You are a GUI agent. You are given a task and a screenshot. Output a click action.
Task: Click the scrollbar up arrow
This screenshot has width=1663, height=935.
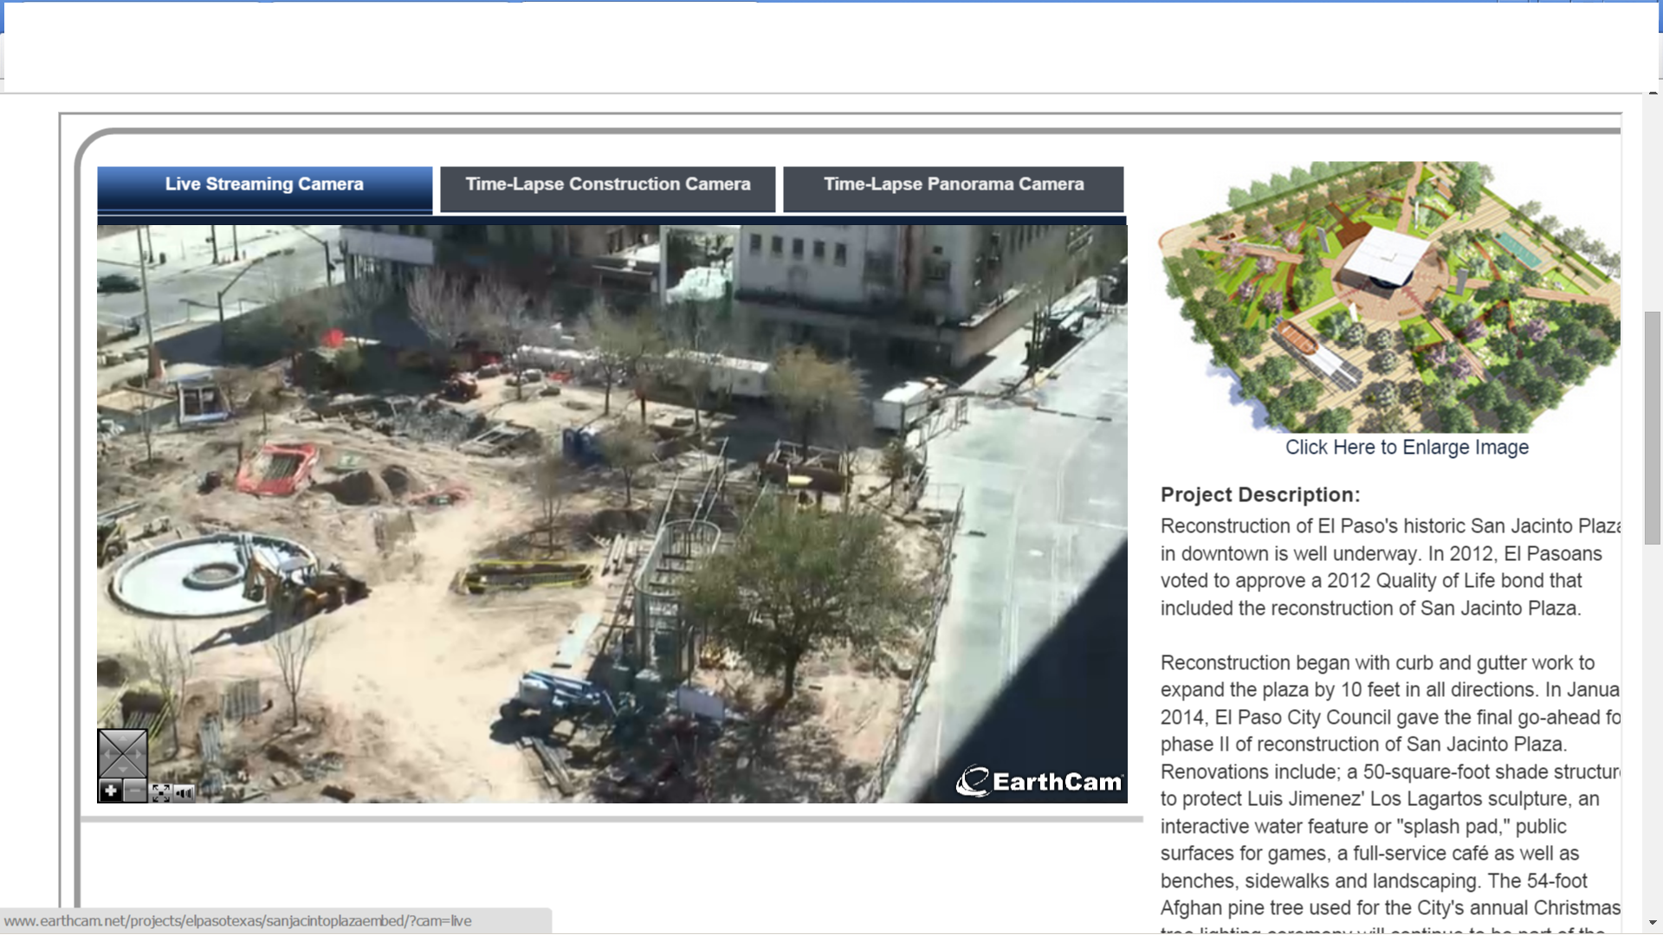click(x=1653, y=95)
